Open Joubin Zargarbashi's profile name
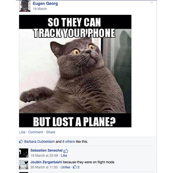The height and width of the screenshot is (173, 173). (x=46, y=162)
